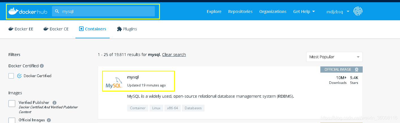Click the Filters heading
The width and height of the screenshot is (400, 123).
click(x=14, y=55)
